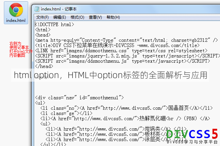Click the <!DOCTYPE html> line
This screenshot has width=220, height=146.
coord(55,24)
